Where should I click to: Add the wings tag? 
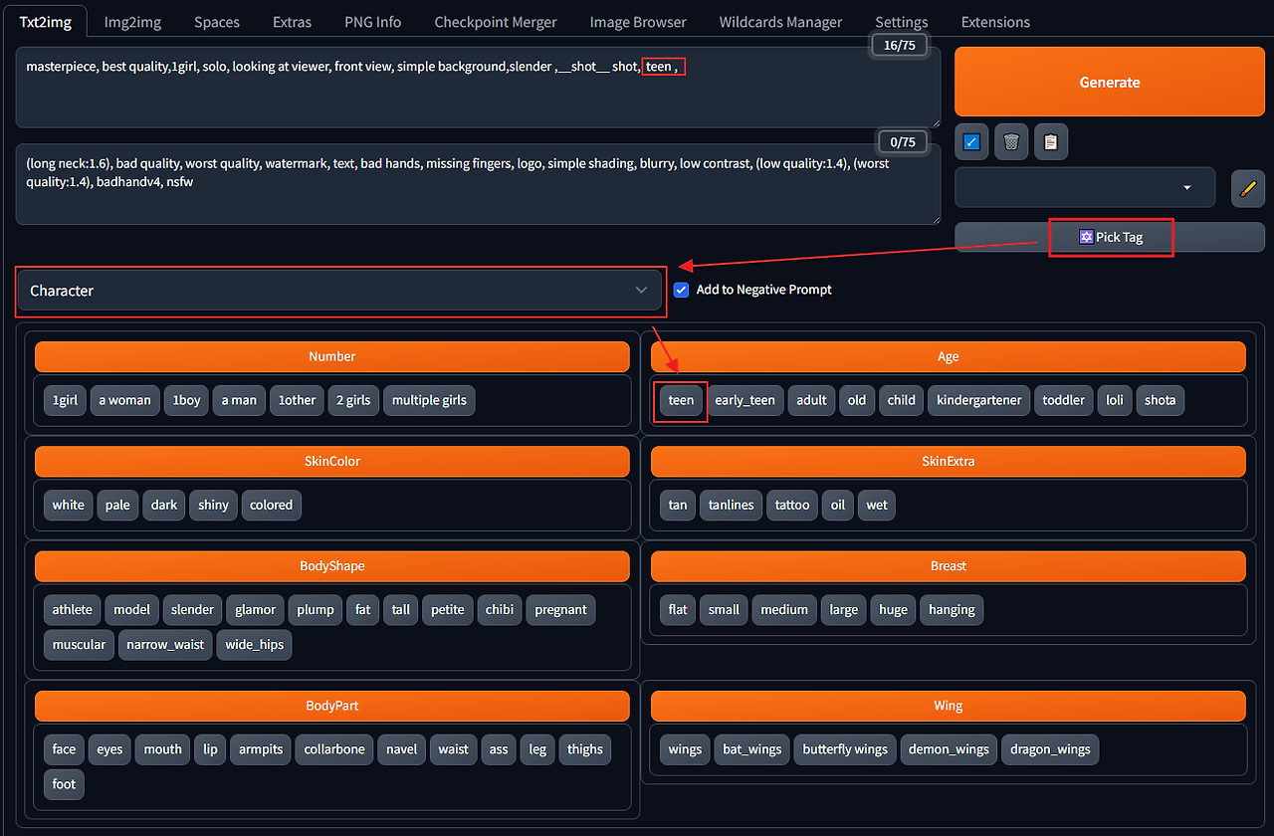click(x=685, y=749)
